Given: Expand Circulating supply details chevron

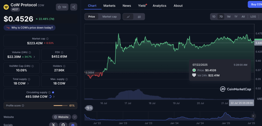Looking at the screenshot, I should coord(54,97).
